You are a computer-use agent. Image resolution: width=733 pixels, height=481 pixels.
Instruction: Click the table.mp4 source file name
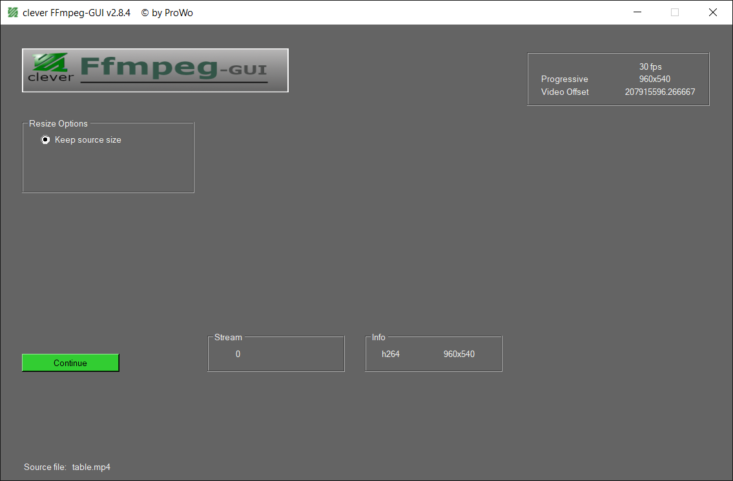tap(91, 467)
